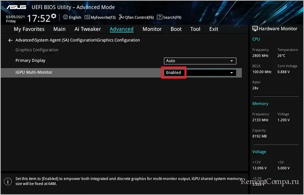Image resolution: width=304 pixels, height=195 pixels.
Task: Click the globe language icon
Action: [x=65, y=17]
